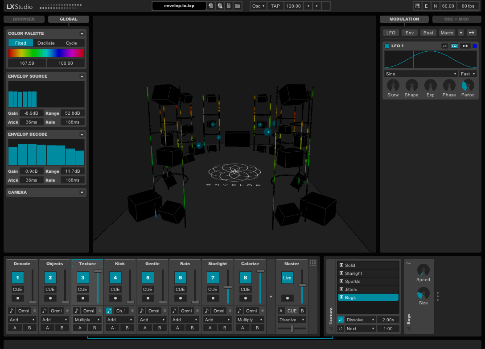Assign Objects channel to crossfade group B
Screen dimensions: 485x349
[x=62, y=328]
